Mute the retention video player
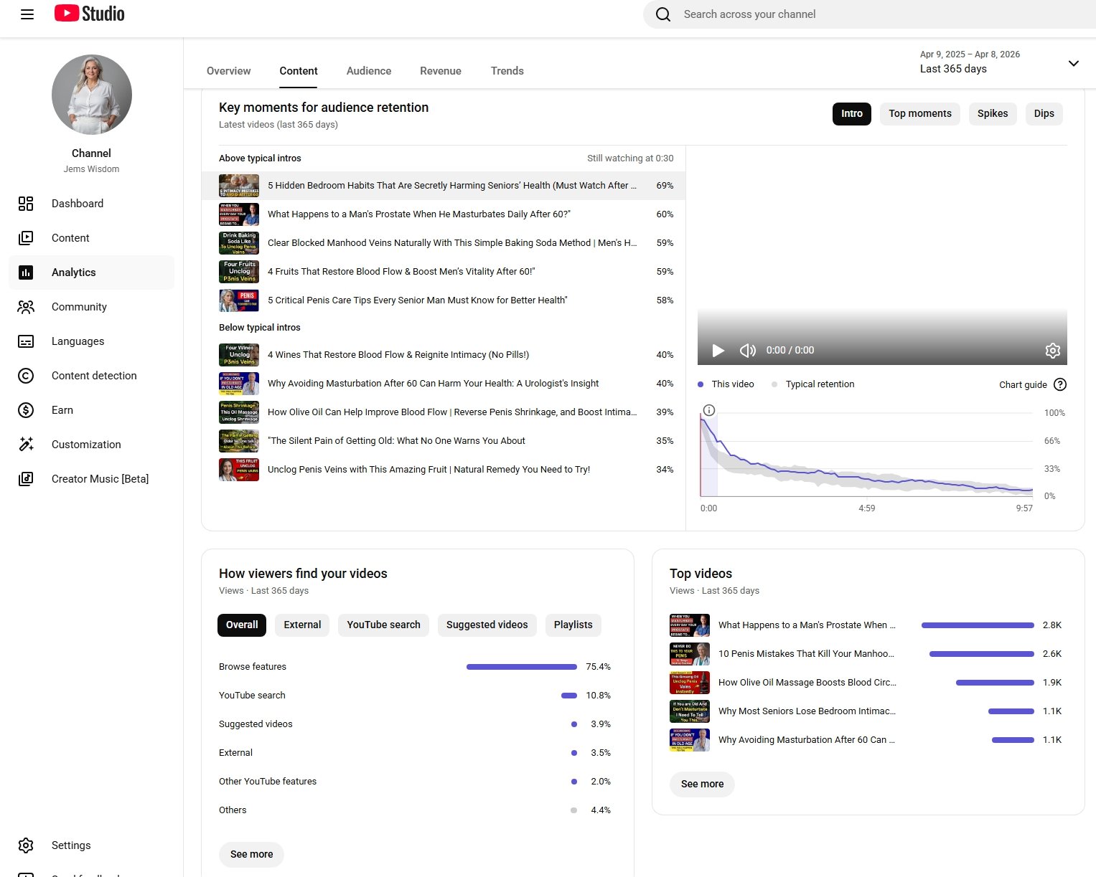Screen dimensions: 1096x877 coord(747,351)
